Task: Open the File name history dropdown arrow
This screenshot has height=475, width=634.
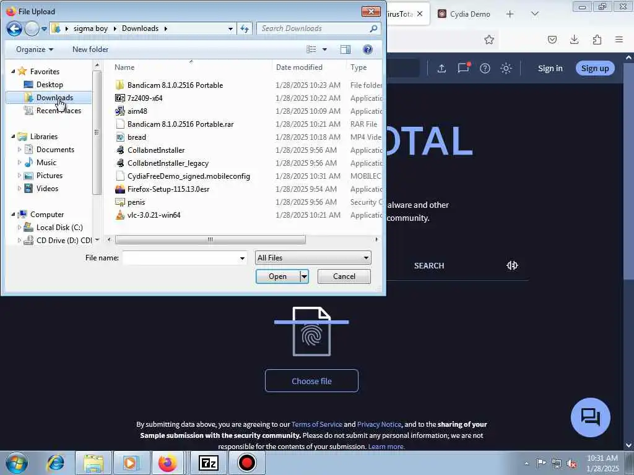Action: click(x=242, y=258)
